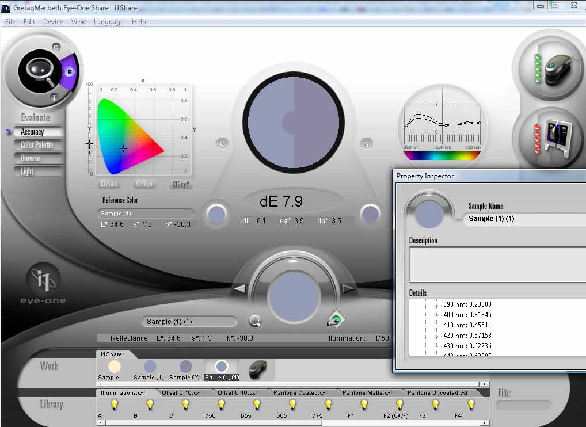Open the Offset U 10.cxf library tab
This screenshot has height=427, width=586.
coord(237,392)
